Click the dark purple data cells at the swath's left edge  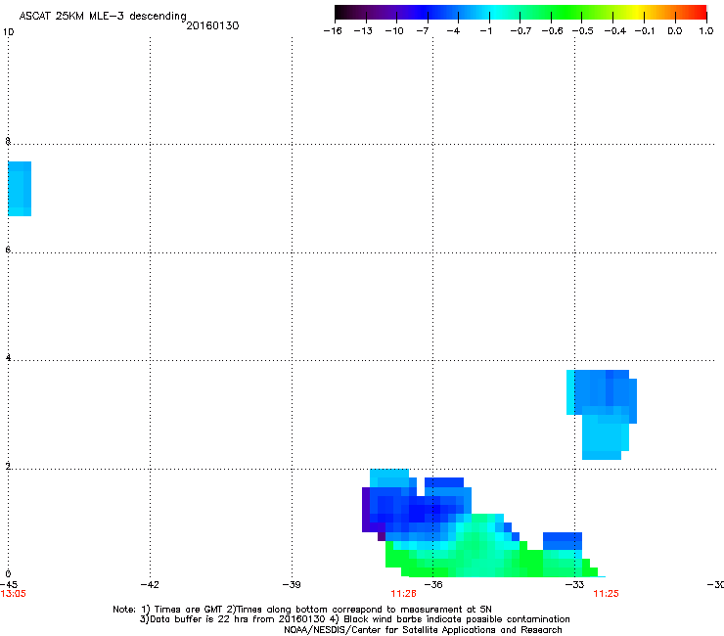(x=366, y=511)
